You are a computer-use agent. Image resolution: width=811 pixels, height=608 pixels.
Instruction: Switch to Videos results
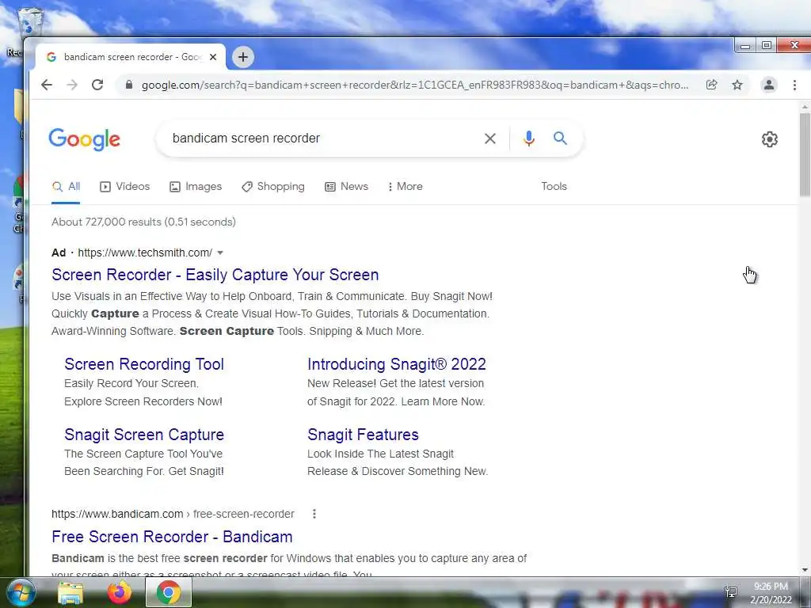pos(124,187)
